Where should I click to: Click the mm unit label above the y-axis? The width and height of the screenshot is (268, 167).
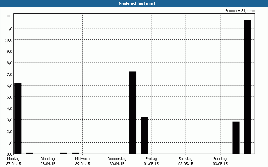pyautogui.click(x=10, y=15)
